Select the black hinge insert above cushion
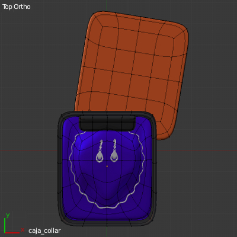 [107, 123]
